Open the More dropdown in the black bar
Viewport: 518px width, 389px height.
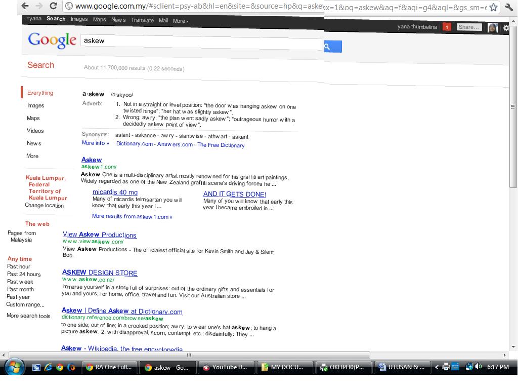(x=181, y=21)
